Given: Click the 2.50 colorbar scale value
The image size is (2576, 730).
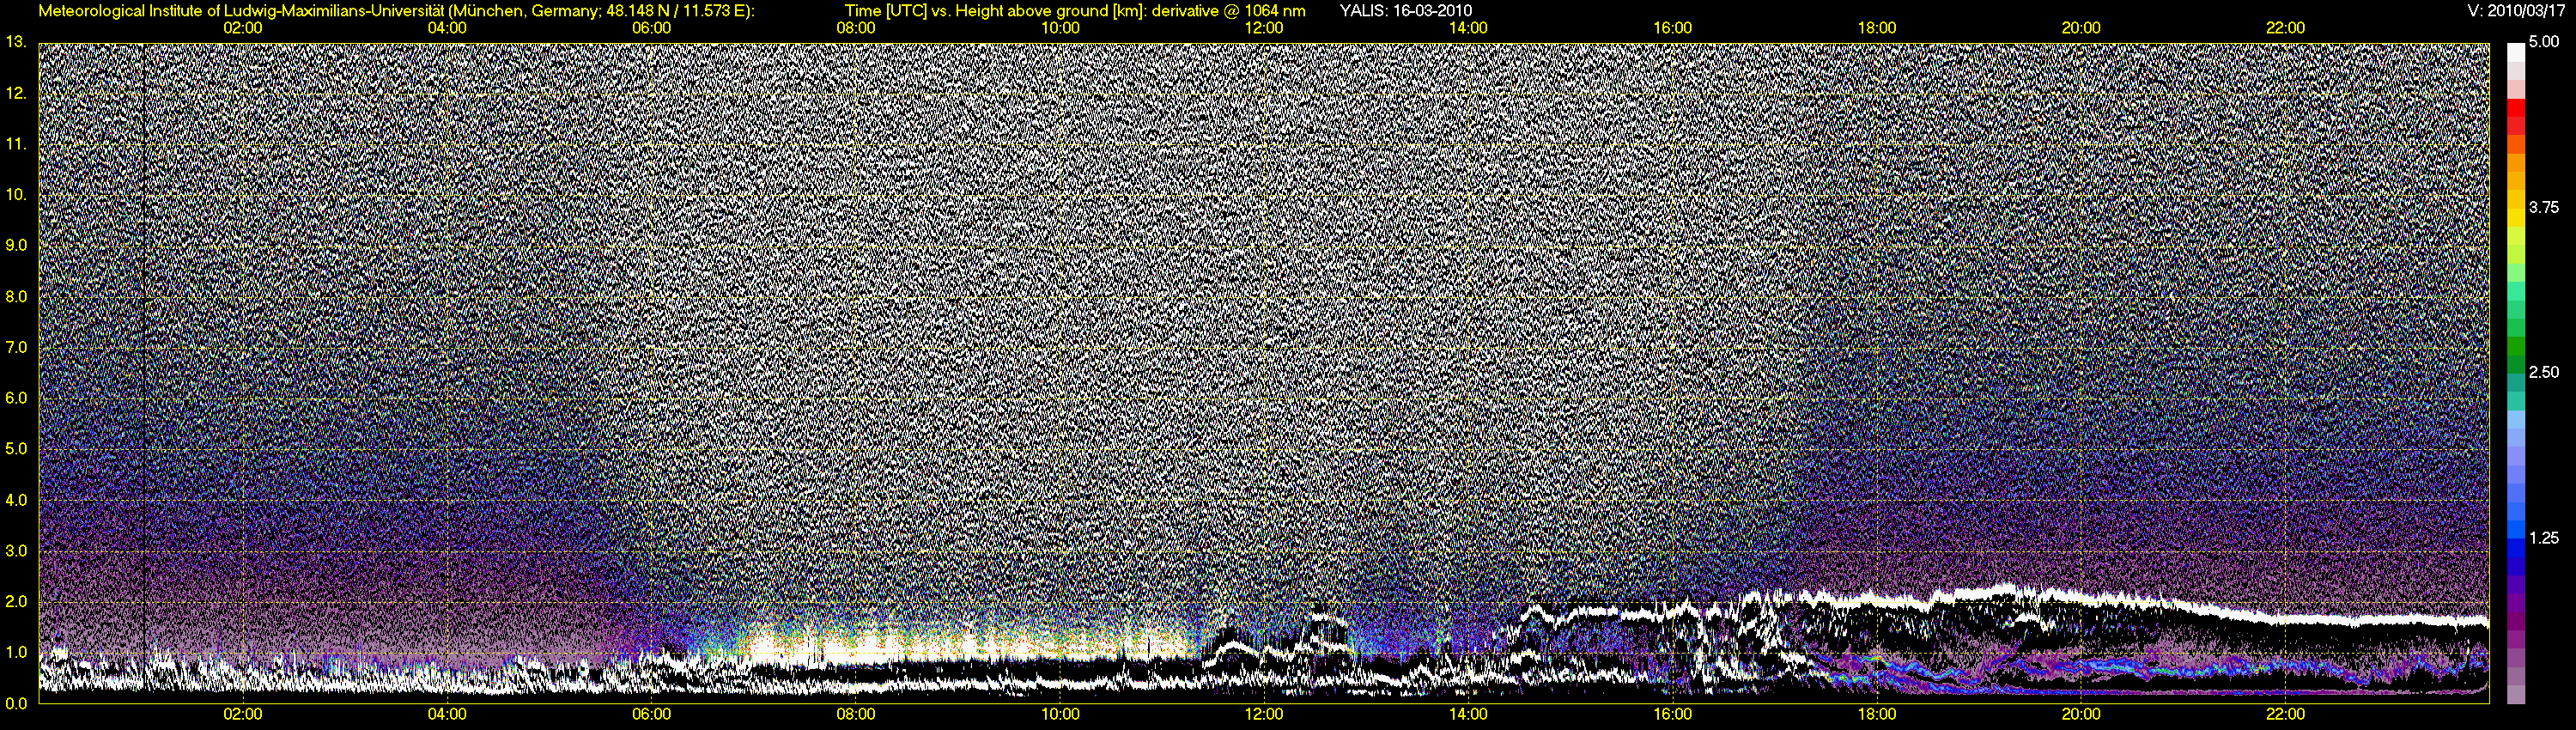Looking at the screenshot, I should 2543,373.
